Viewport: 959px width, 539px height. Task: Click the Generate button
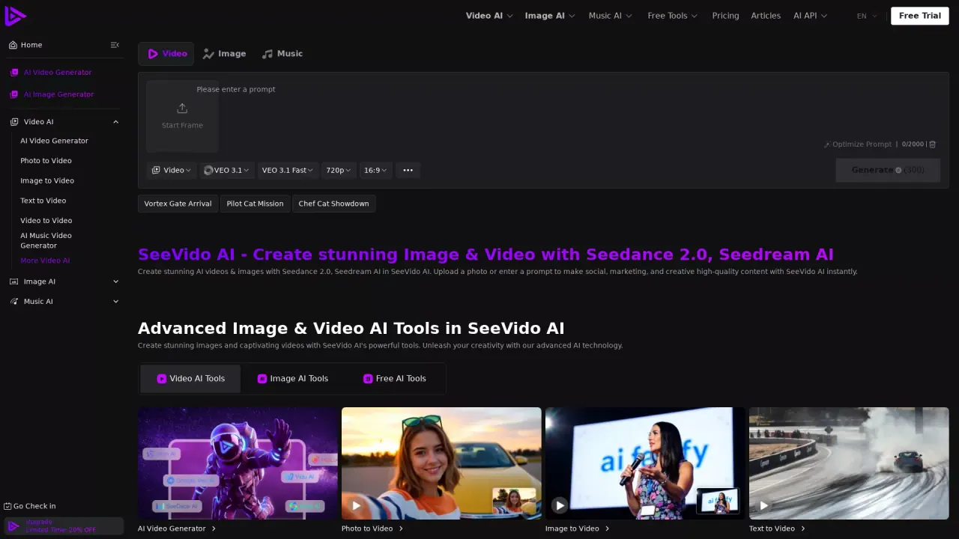(x=888, y=170)
